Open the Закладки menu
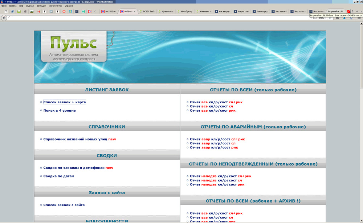 [40, 6]
